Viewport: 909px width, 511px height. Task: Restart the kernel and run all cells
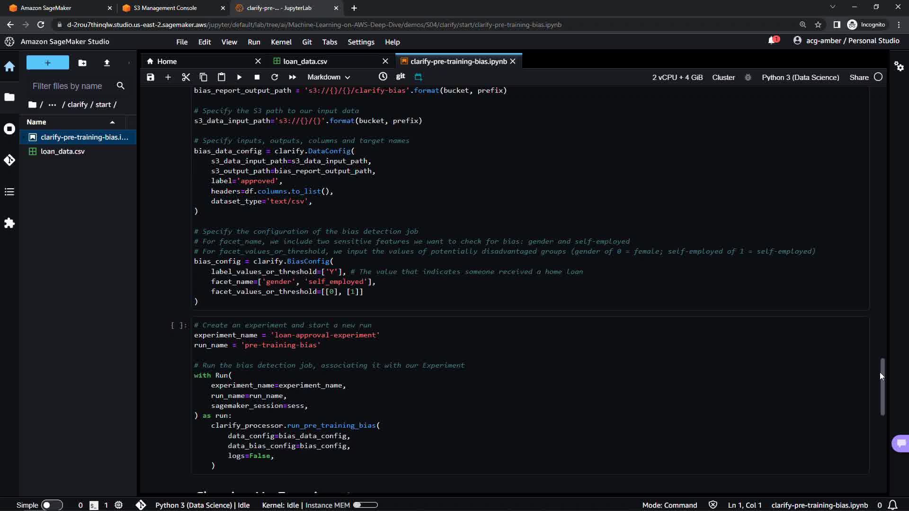(x=292, y=77)
